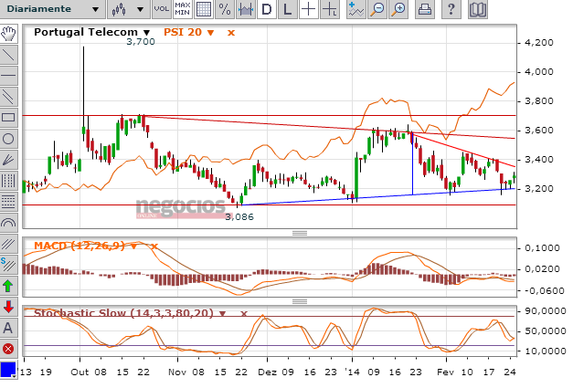Click the 3,700 maximum price label

tap(141, 42)
